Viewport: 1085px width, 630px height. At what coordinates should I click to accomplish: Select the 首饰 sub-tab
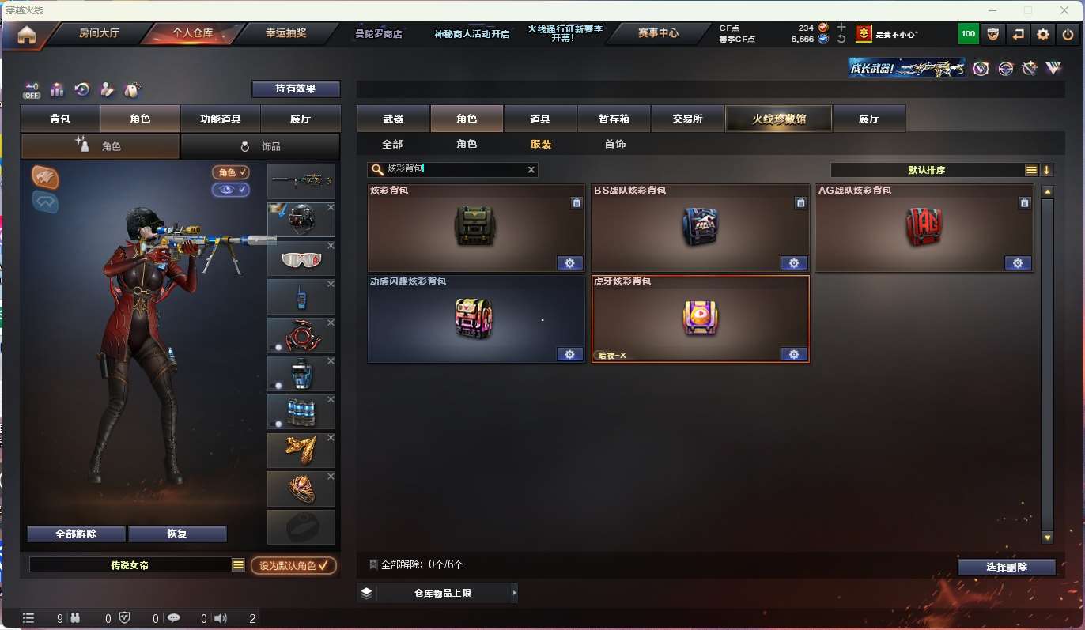[615, 144]
